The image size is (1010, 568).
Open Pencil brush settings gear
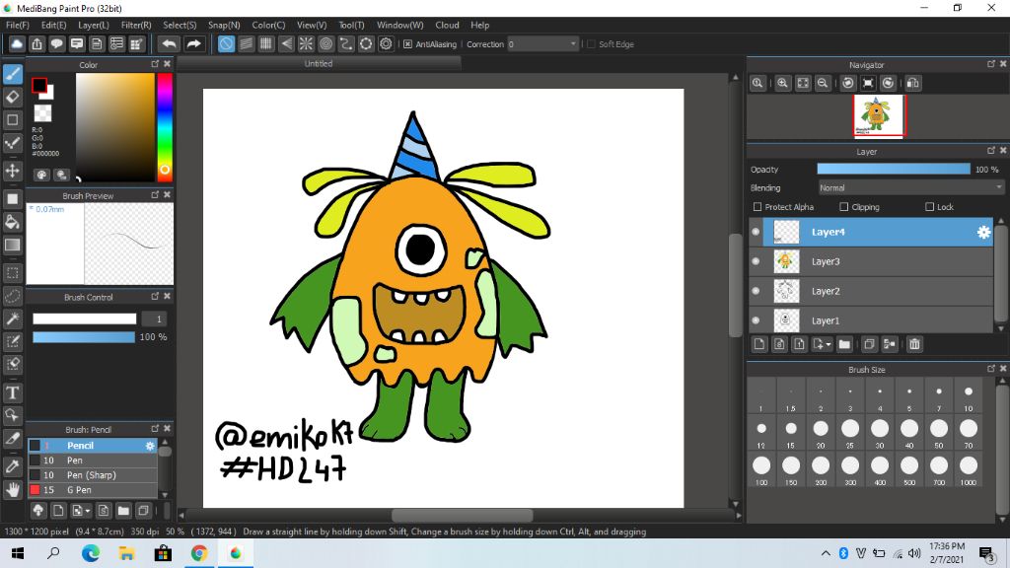[x=150, y=446]
